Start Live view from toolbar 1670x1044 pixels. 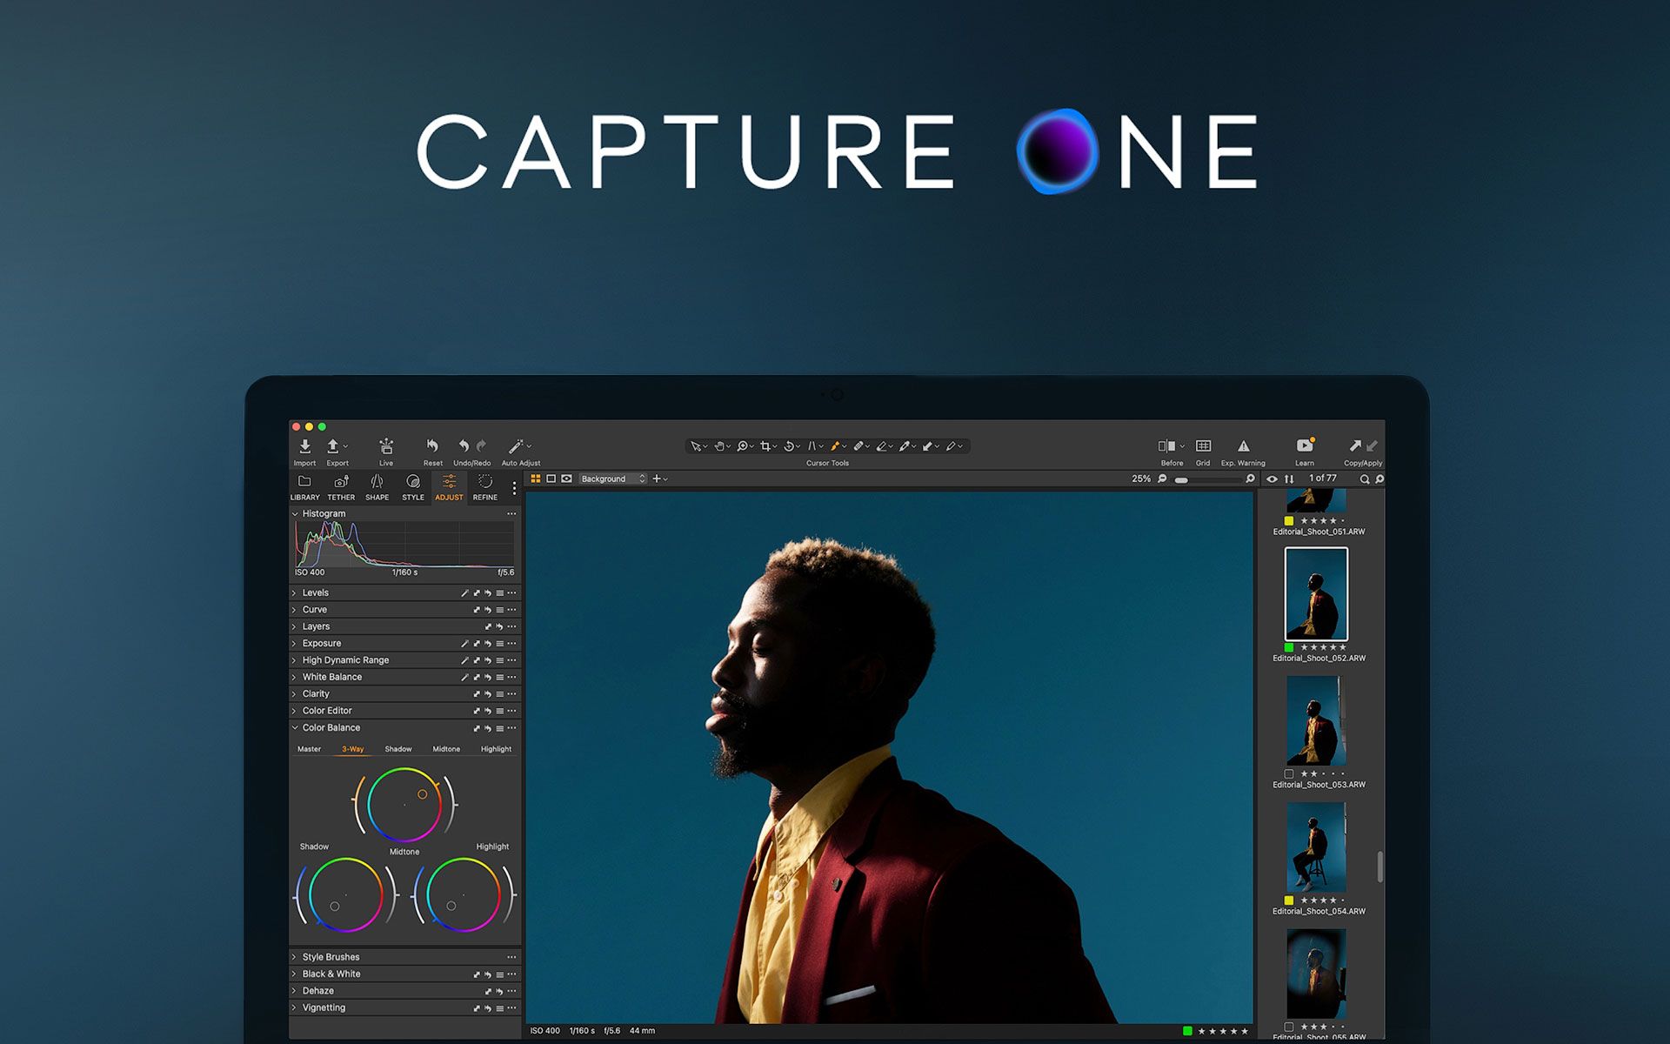tap(386, 447)
